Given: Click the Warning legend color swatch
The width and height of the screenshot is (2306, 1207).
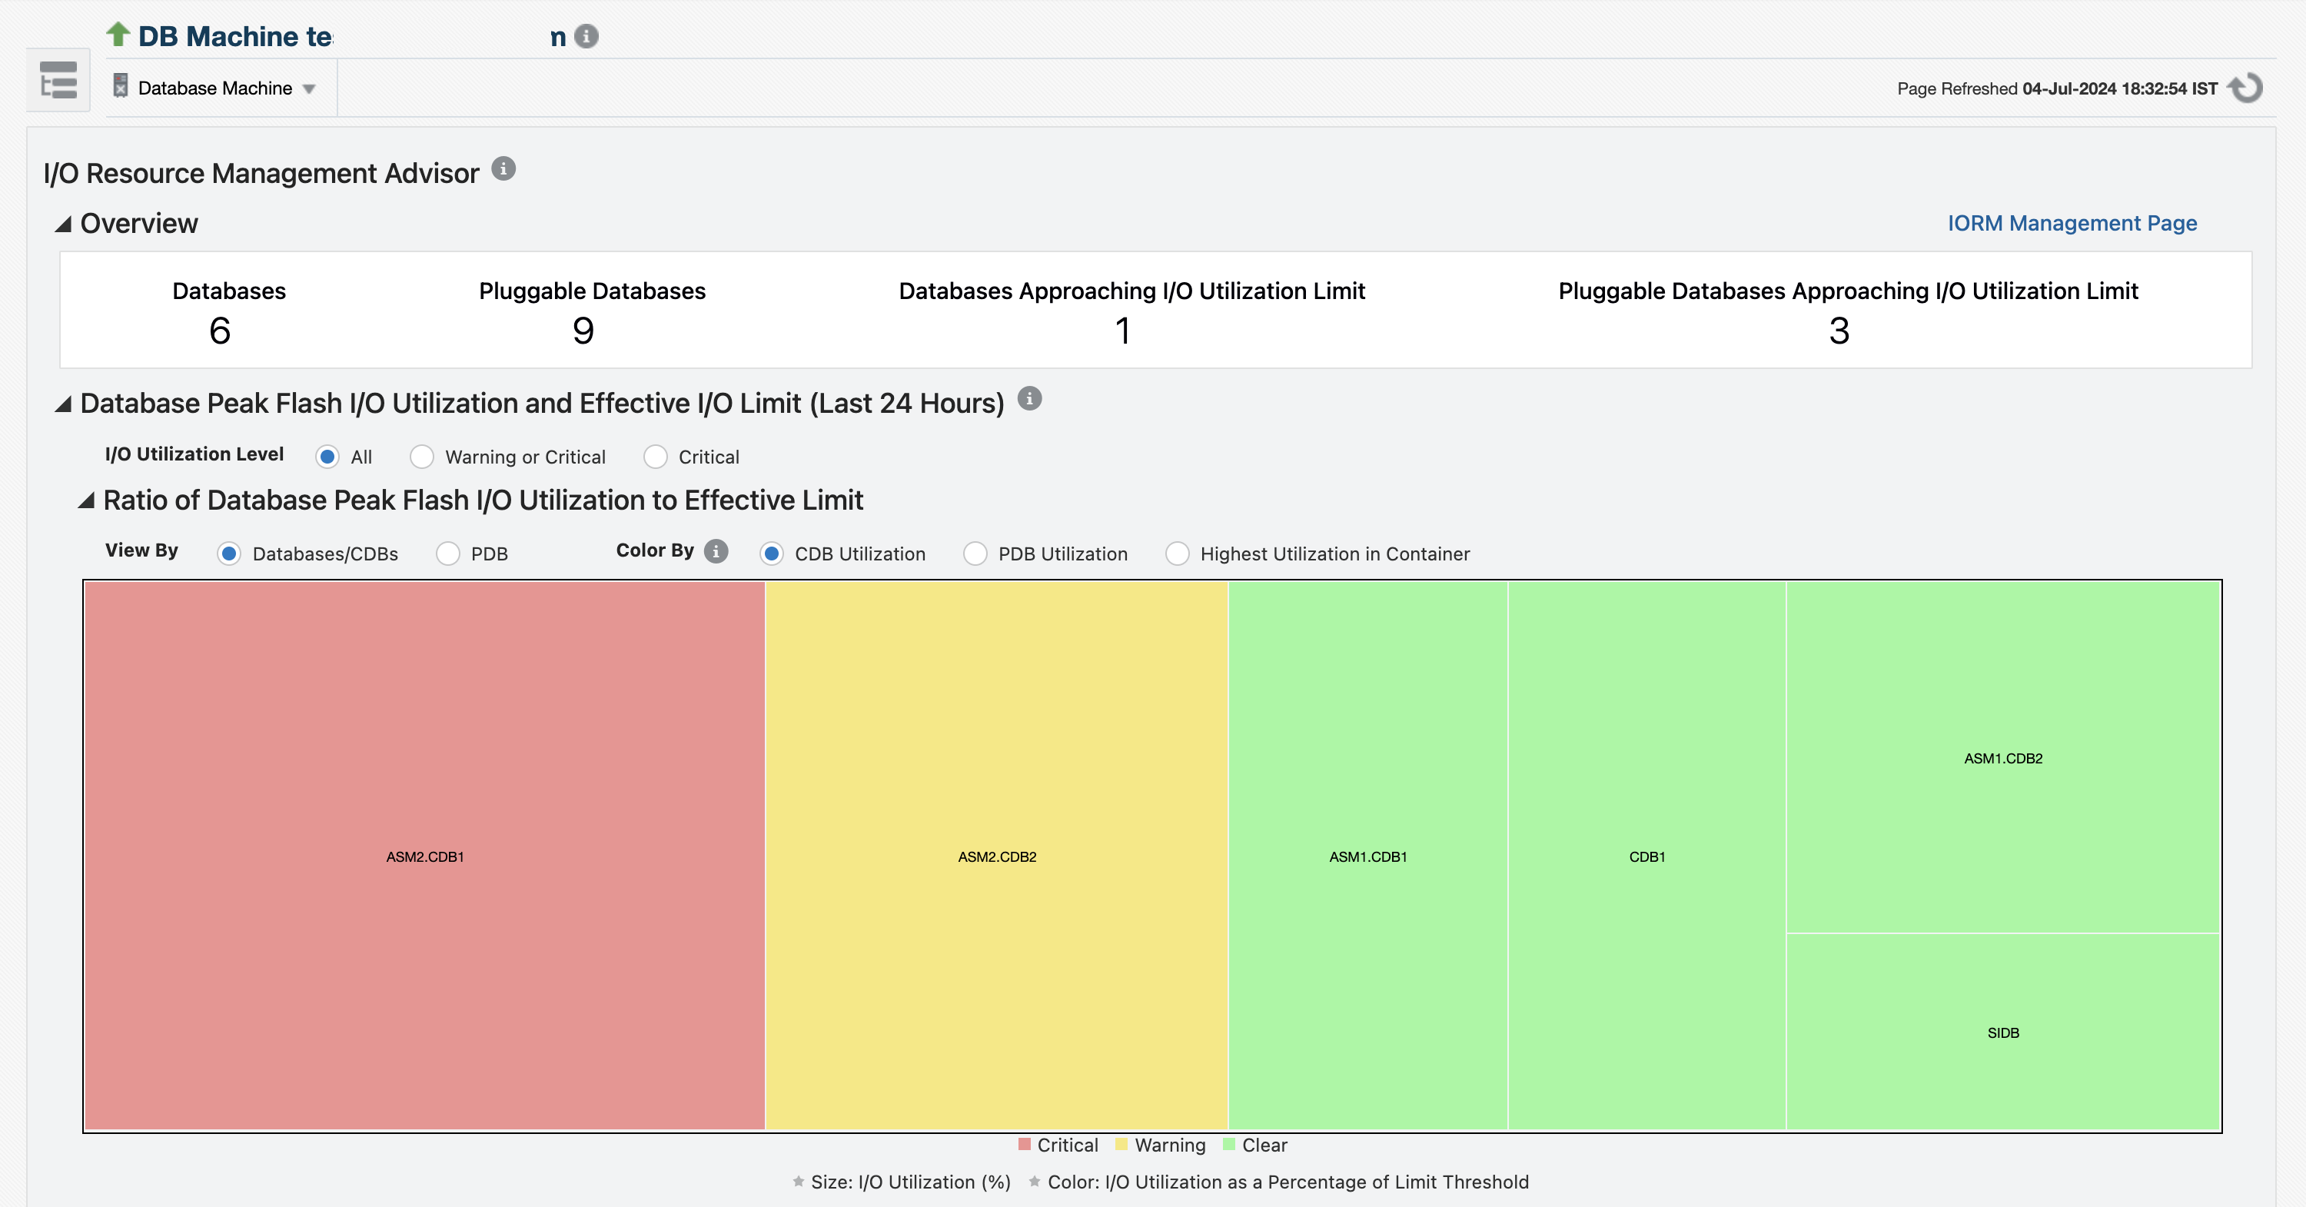Looking at the screenshot, I should coord(1121,1144).
